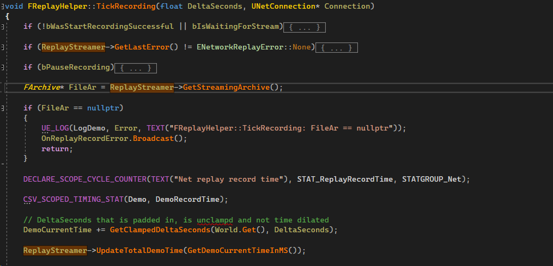Click the Broadcast method call
The image size is (553, 266).
click(154, 139)
